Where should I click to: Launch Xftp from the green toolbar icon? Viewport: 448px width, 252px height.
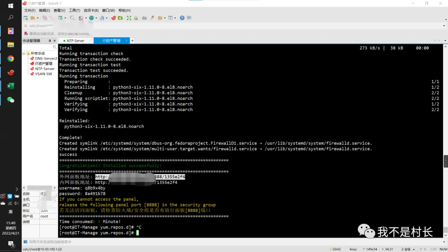pyautogui.click(x=120, y=18)
